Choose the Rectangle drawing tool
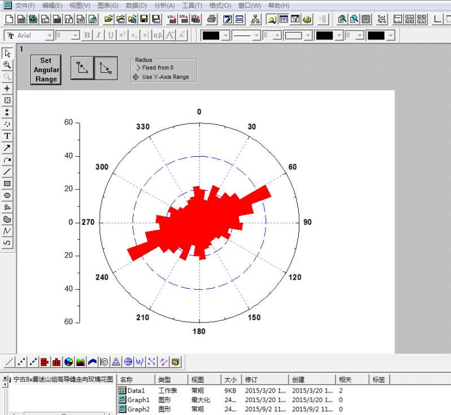This screenshot has width=451, height=415. (7, 183)
